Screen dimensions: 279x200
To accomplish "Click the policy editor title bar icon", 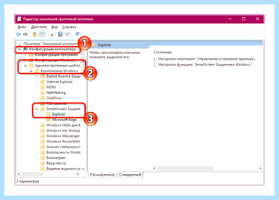I will [x=19, y=19].
